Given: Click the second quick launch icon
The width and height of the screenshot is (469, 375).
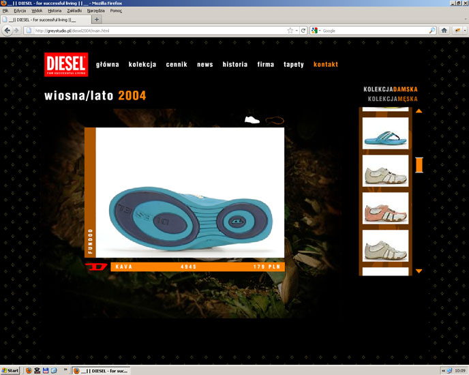Looking at the screenshot, I should (37, 370).
